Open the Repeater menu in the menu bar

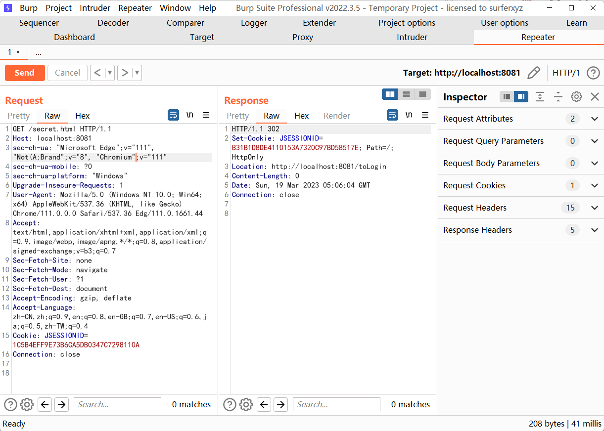135,8
